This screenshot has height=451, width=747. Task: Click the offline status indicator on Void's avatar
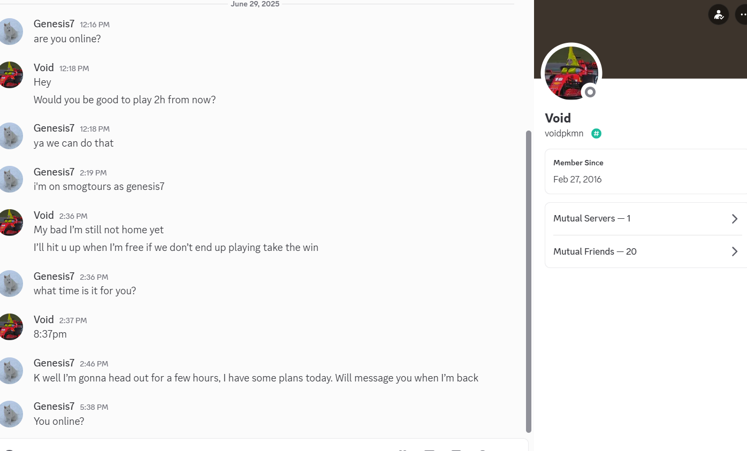tap(590, 92)
